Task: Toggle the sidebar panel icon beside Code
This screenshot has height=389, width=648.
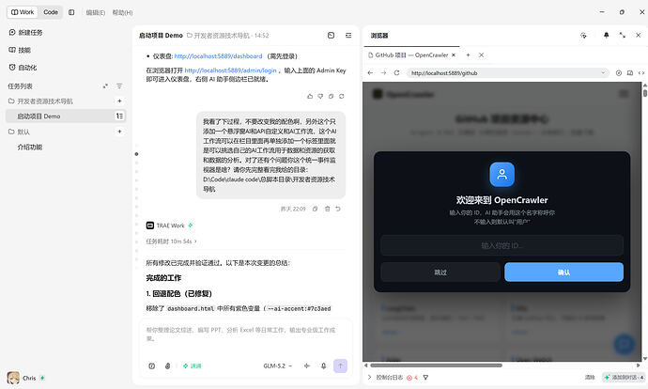Action: [x=71, y=12]
